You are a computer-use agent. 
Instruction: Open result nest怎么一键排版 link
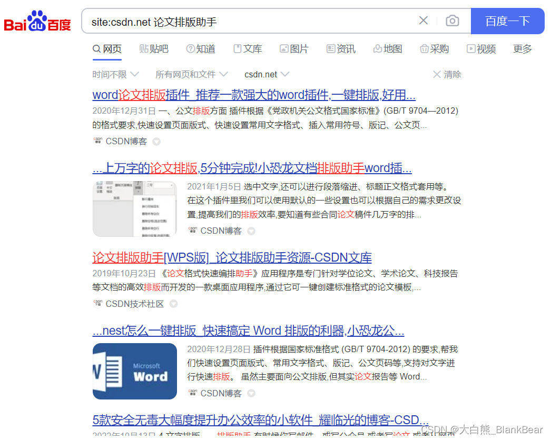(x=249, y=331)
